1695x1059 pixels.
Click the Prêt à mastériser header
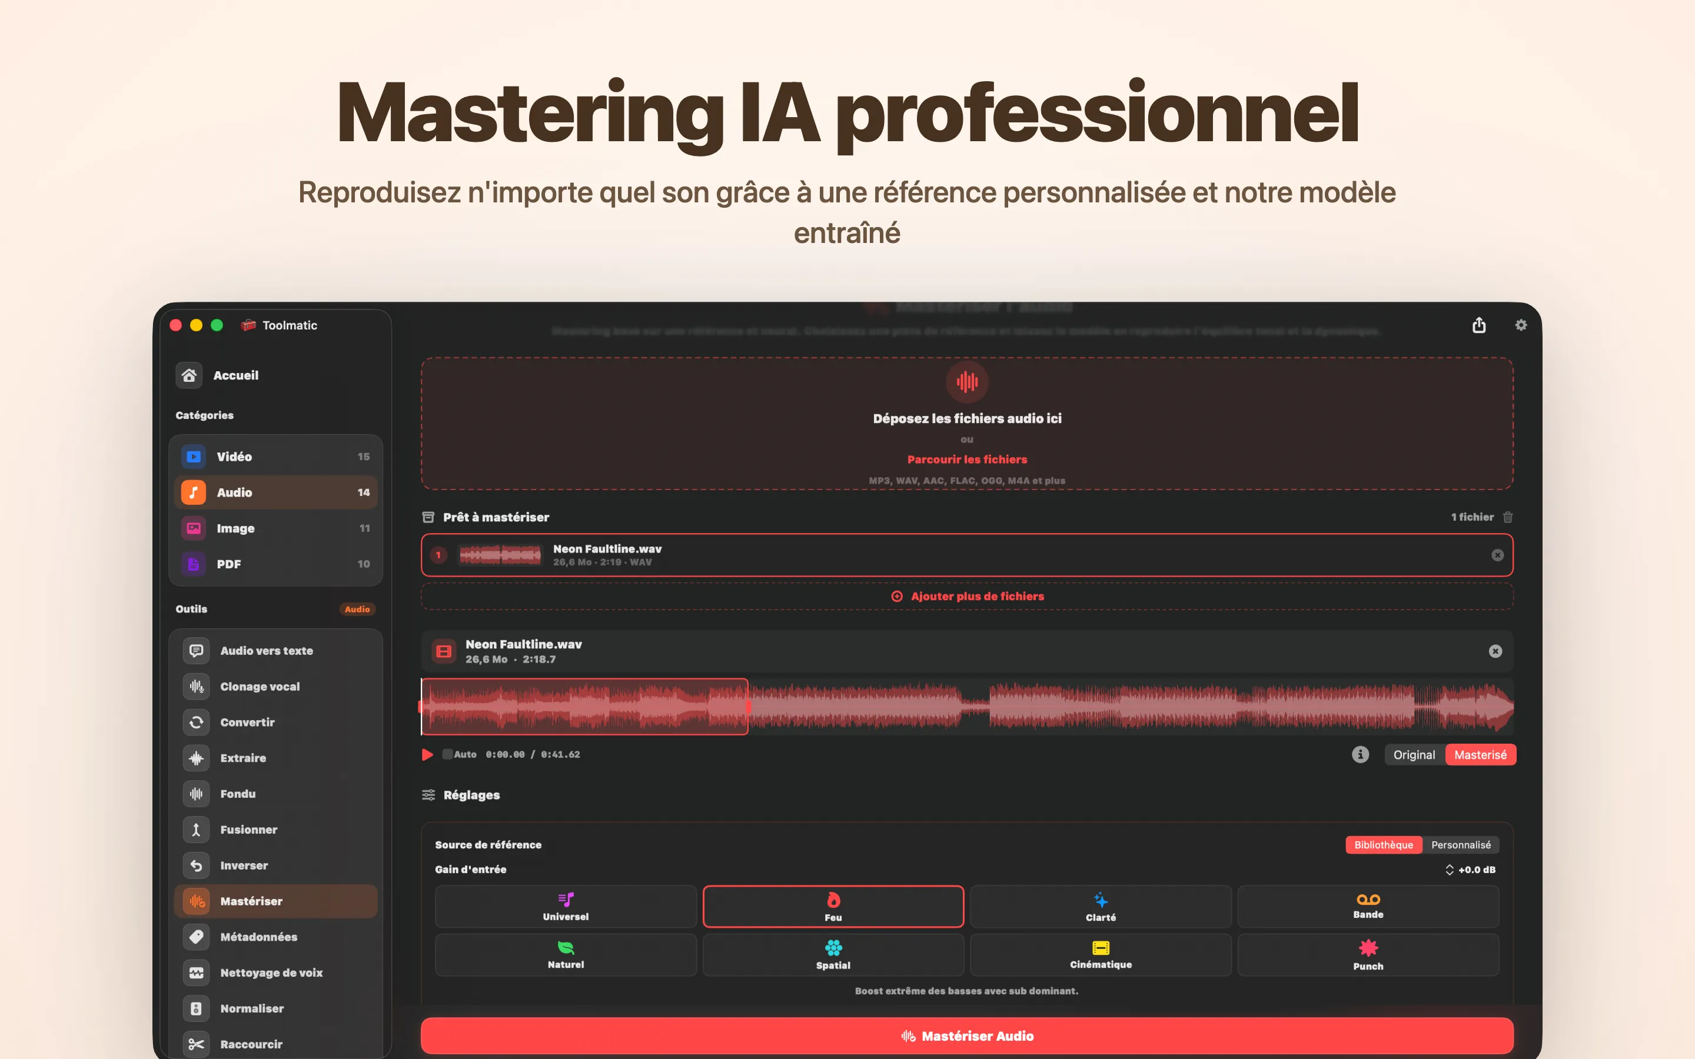tap(496, 517)
